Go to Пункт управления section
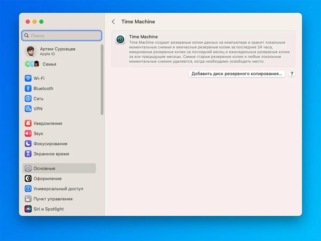Screen dimensions: 321x241 (59, 199)
